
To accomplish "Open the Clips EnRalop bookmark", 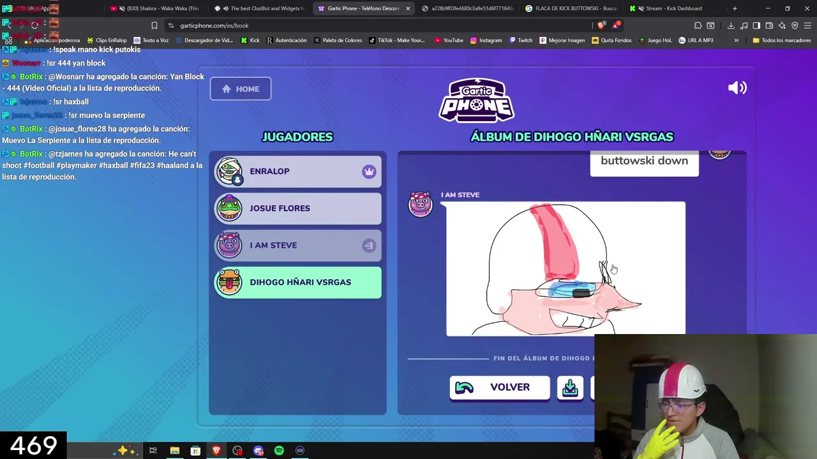I will (x=107, y=40).
